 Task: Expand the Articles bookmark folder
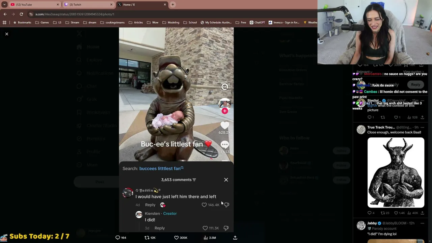136,23
